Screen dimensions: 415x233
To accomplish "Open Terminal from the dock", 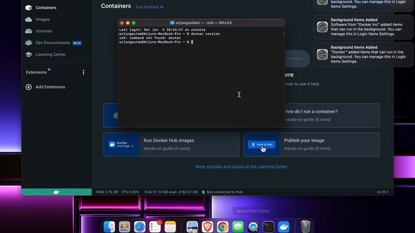I will click(x=268, y=227).
